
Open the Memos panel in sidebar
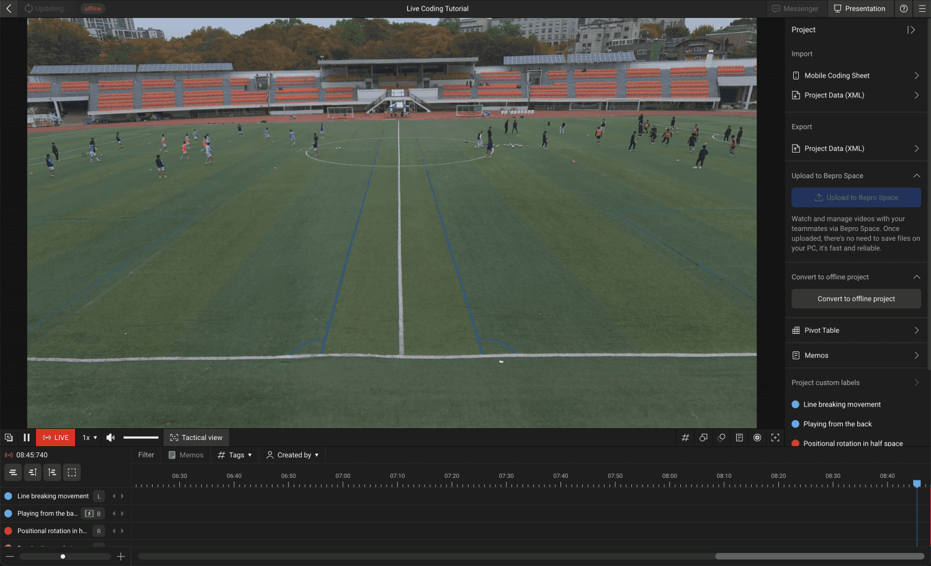click(856, 356)
